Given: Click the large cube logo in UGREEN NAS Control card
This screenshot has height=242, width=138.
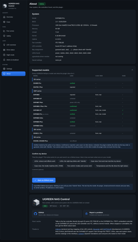Looking at the screenshot, I should coord(36,202).
